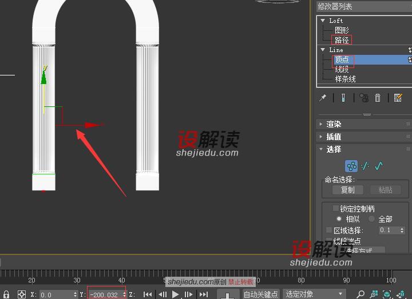Image resolution: width=412 pixels, height=299 pixels.
Task: Select 路径 under Loft
Action: (342, 40)
